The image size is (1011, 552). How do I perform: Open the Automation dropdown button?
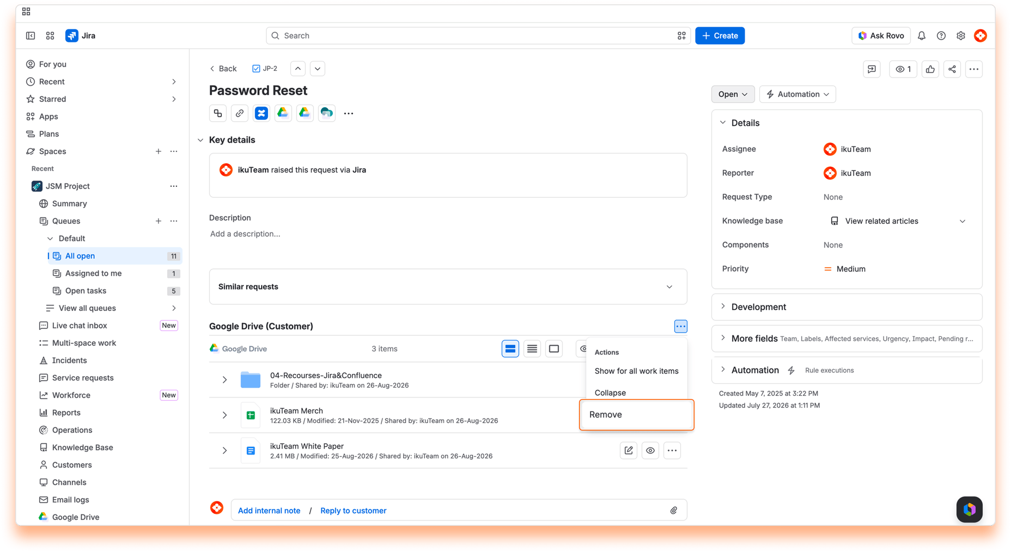tap(797, 94)
